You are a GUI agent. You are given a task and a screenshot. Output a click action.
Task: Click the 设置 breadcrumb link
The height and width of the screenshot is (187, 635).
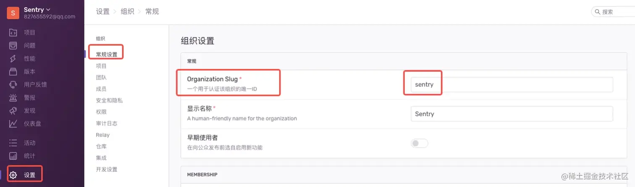coord(102,12)
